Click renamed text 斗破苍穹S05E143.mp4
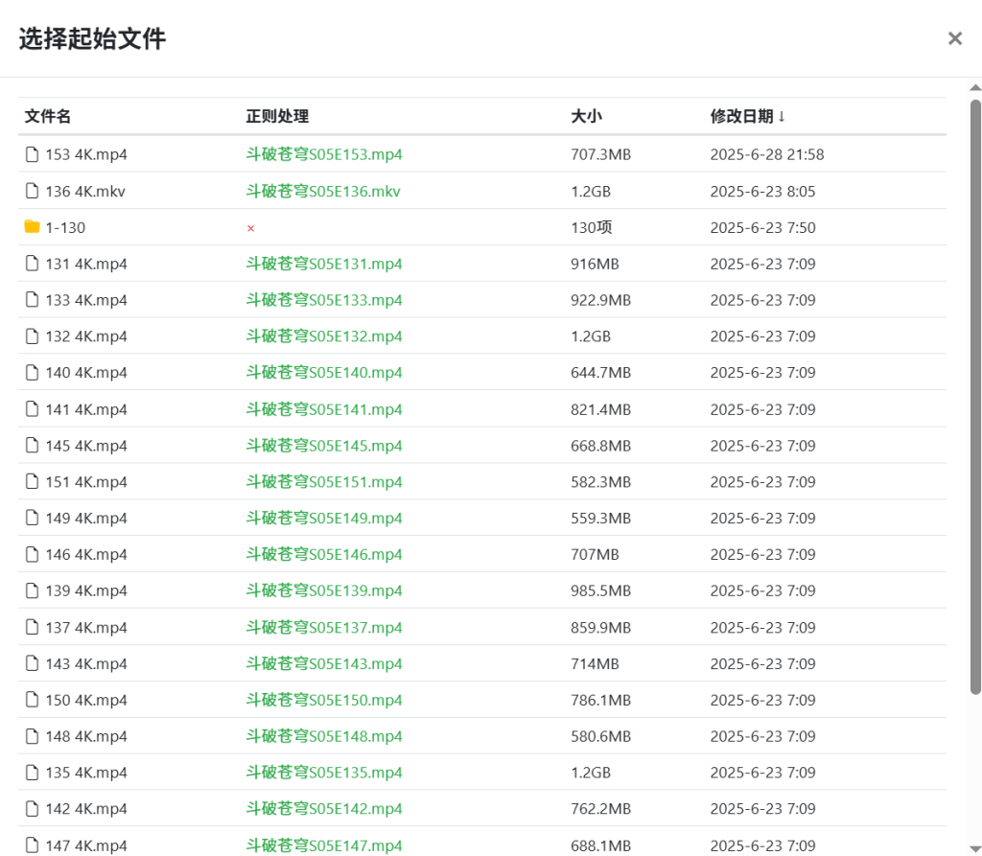The image size is (982, 856). (x=324, y=664)
